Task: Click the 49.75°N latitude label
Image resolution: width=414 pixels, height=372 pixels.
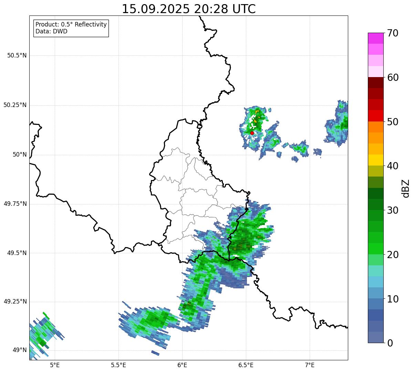Action: [x=15, y=204]
